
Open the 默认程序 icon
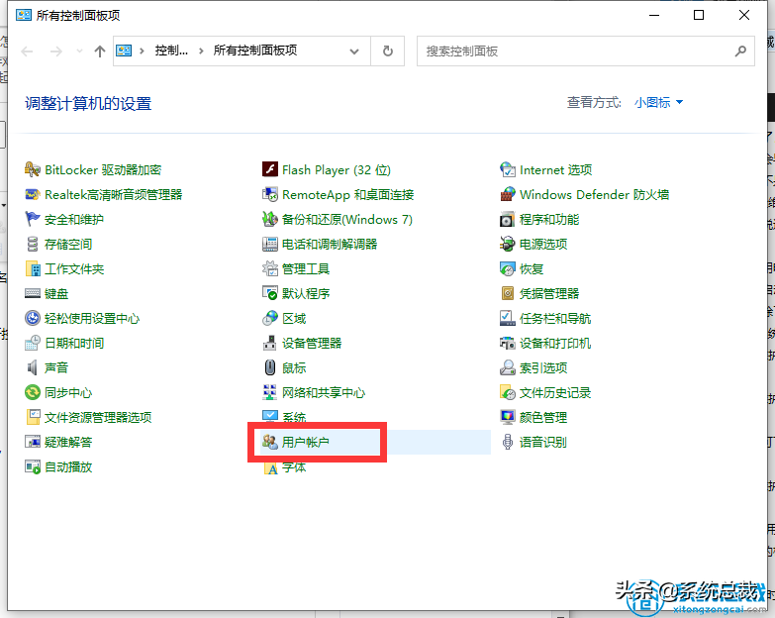[270, 293]
